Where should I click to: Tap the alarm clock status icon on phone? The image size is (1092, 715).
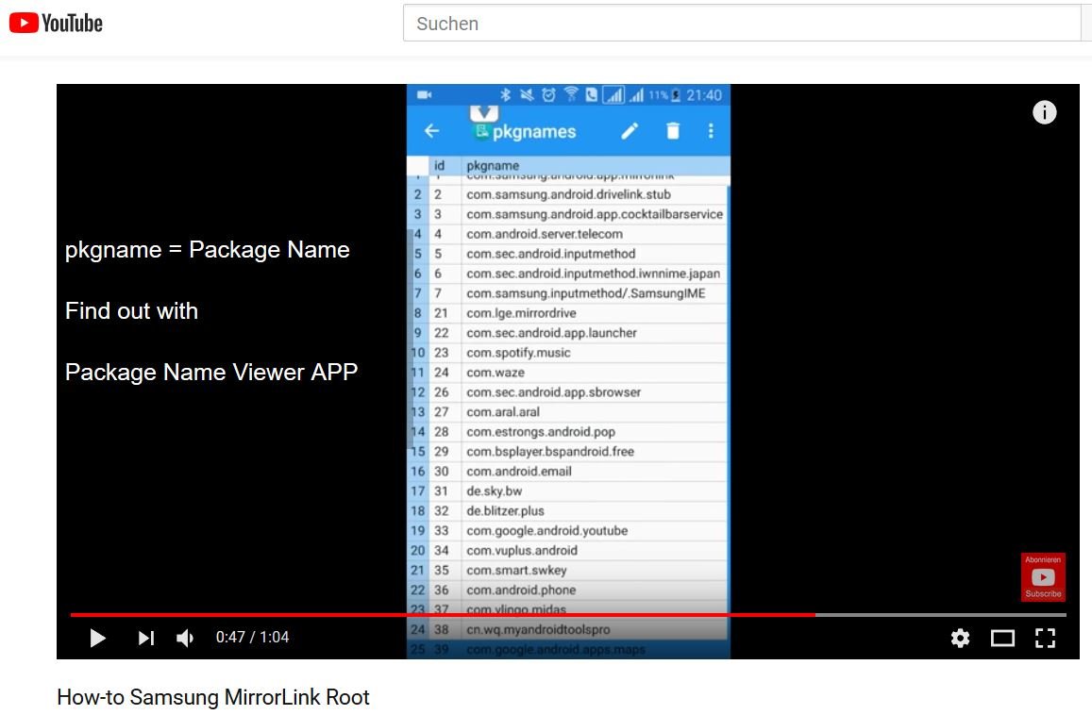pos(548,94)
